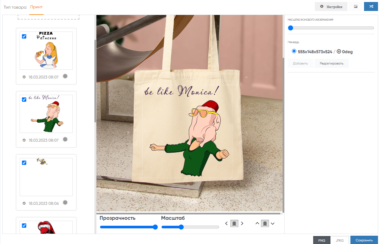The height and width of the screenshot is (244, 379).
Task: Choose PNG export format
Action: click(x=322, y=240)
